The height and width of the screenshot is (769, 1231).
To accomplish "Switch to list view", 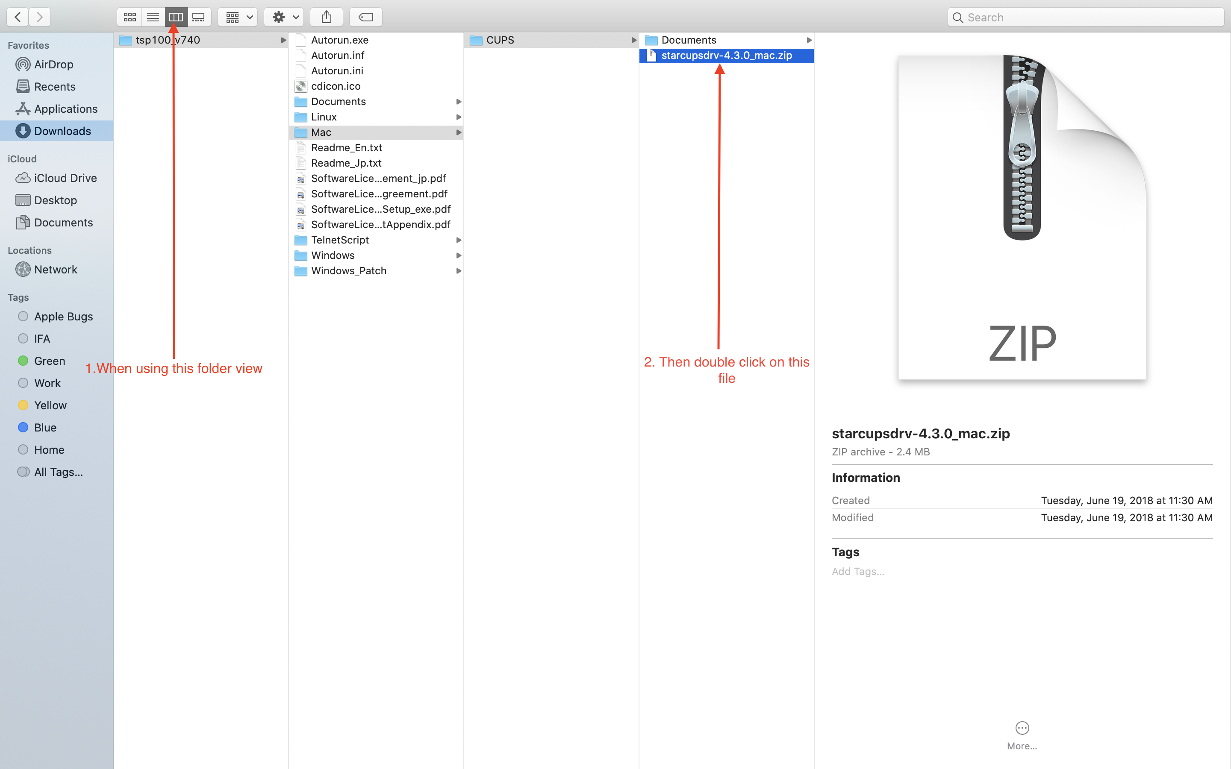I will click(x=153, y=17).
